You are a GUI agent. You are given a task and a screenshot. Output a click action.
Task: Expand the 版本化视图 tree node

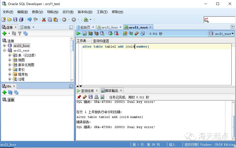pyautogui.click(x=10, y=65)
